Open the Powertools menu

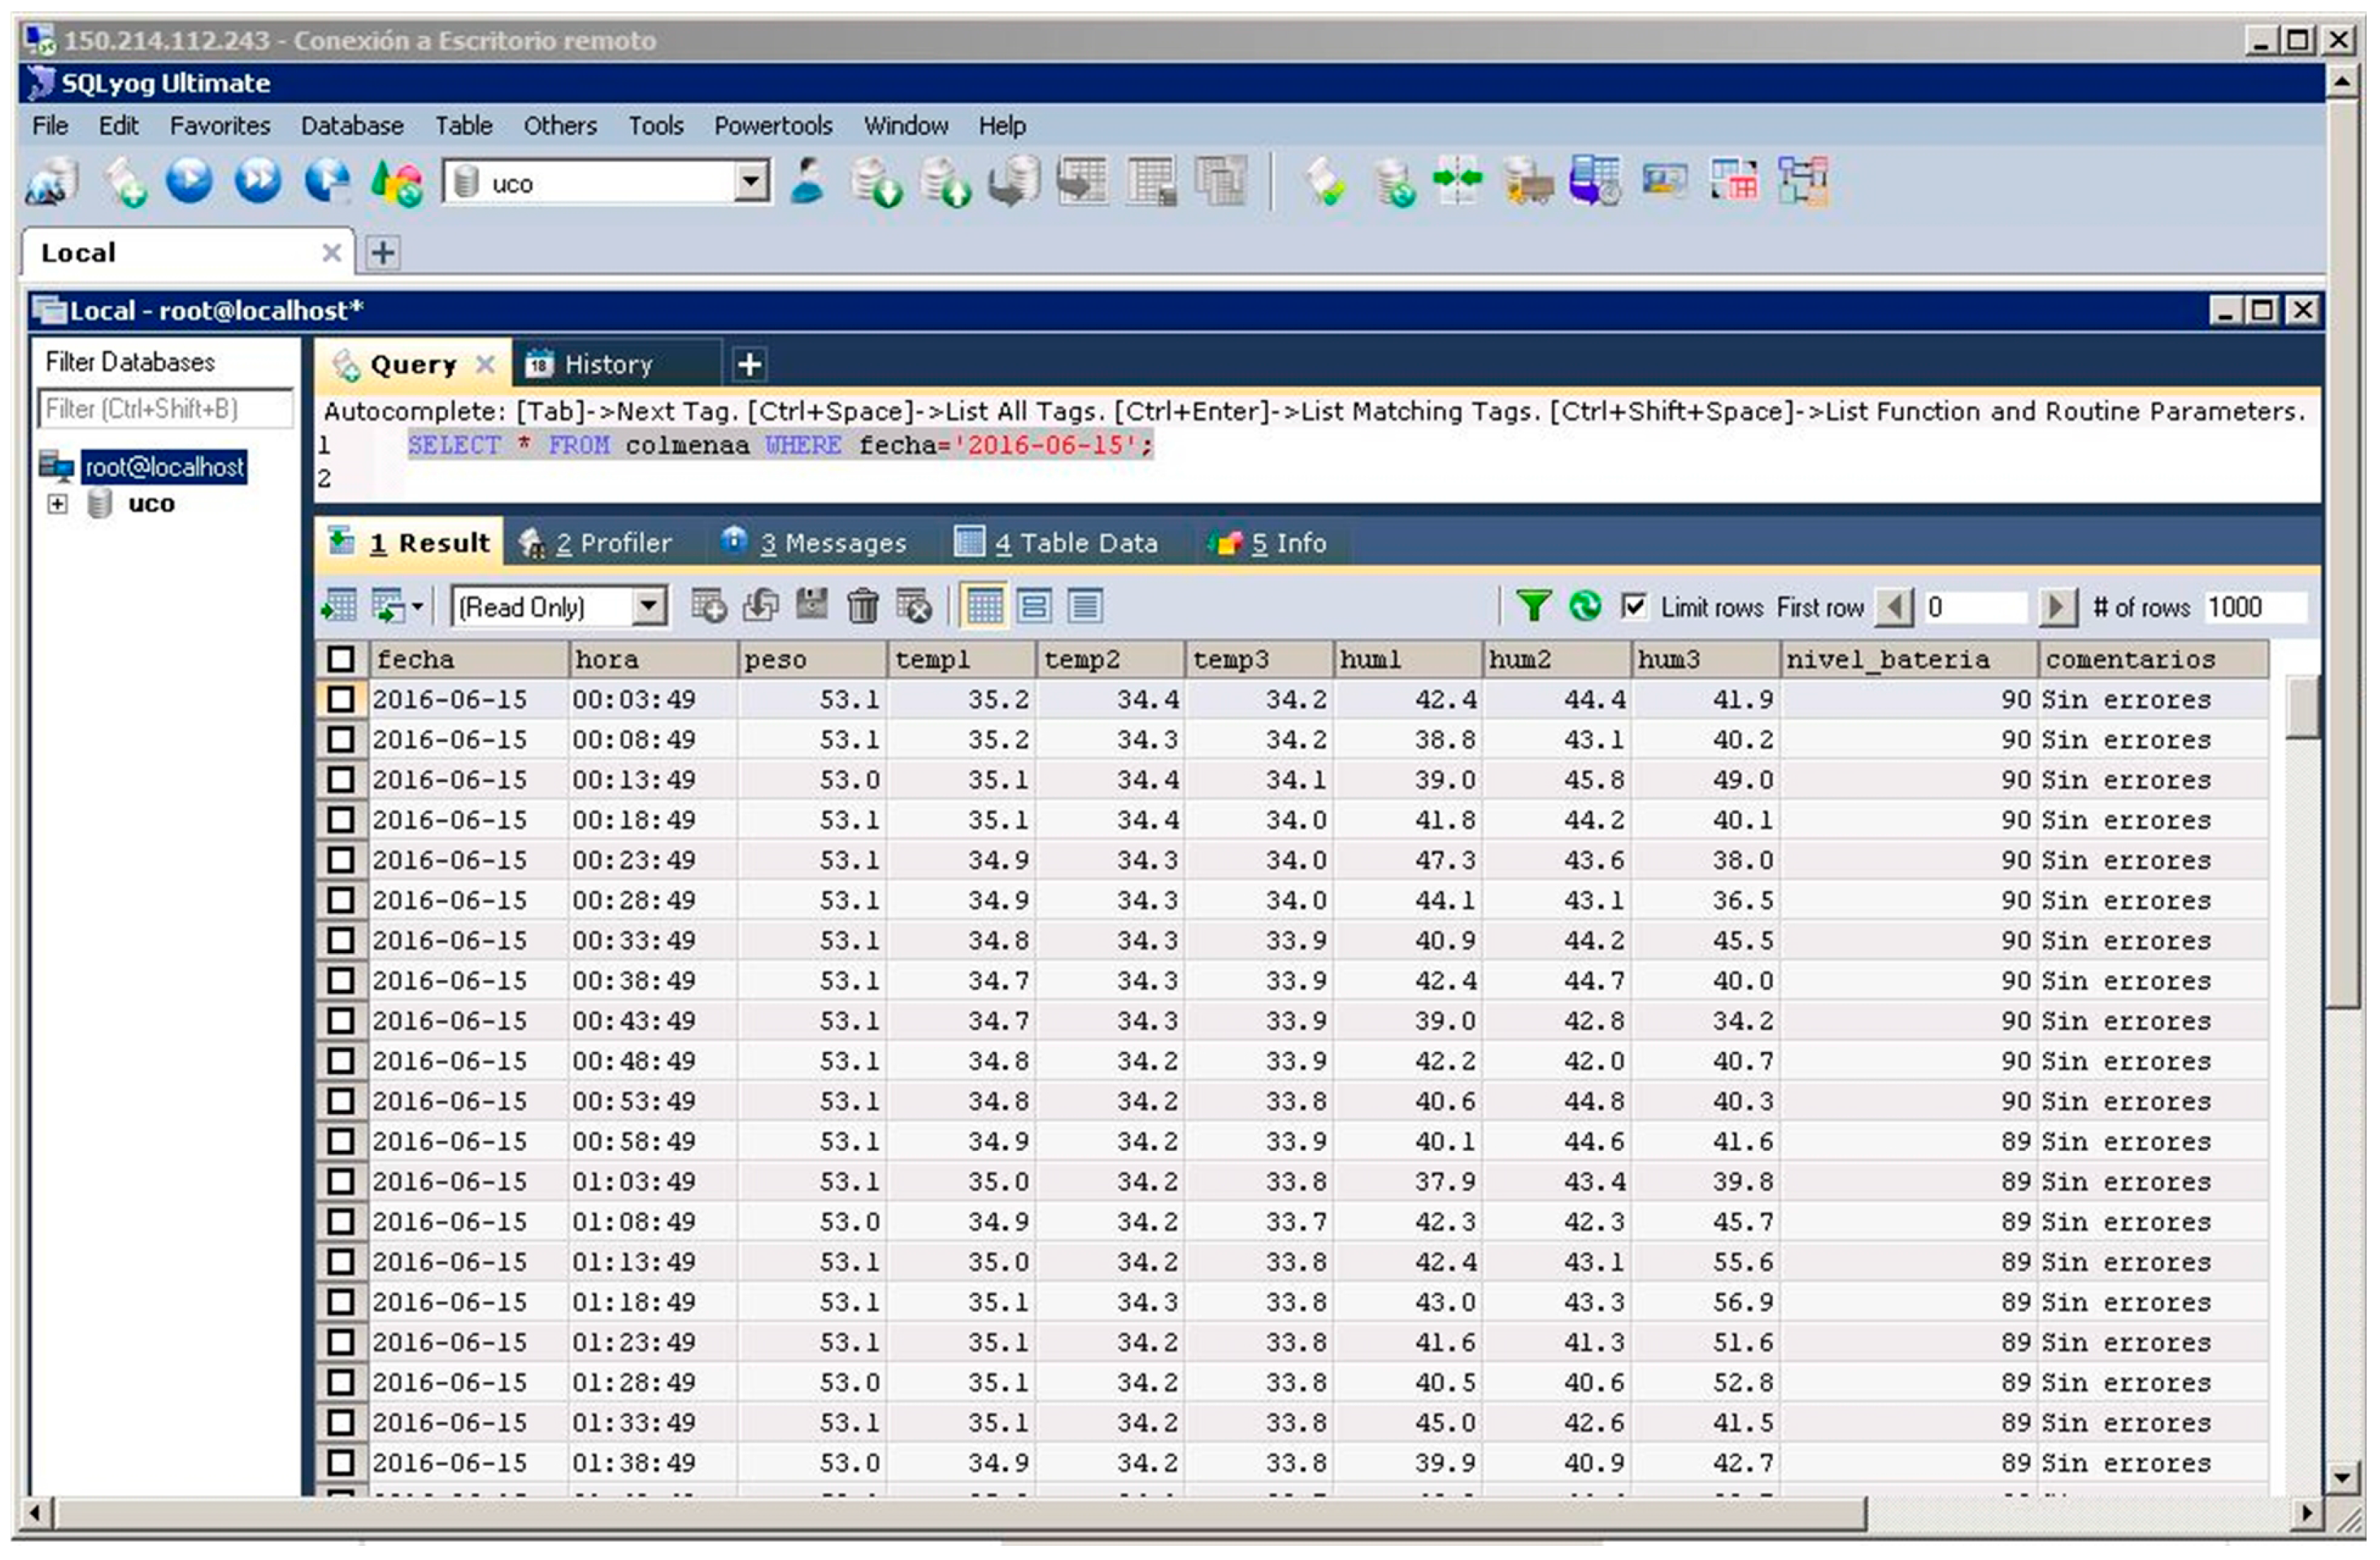tap(772, 126)
